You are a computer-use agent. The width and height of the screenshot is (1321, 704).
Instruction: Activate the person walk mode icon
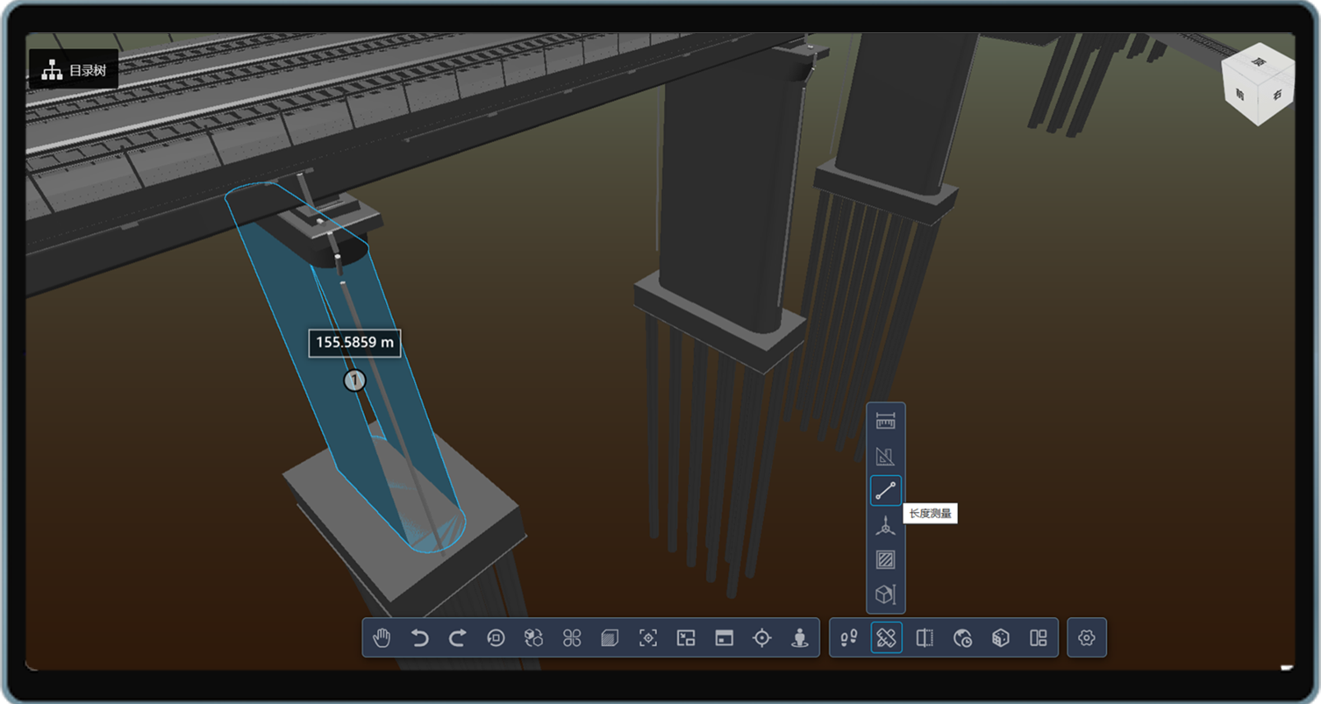pos(799,637)
